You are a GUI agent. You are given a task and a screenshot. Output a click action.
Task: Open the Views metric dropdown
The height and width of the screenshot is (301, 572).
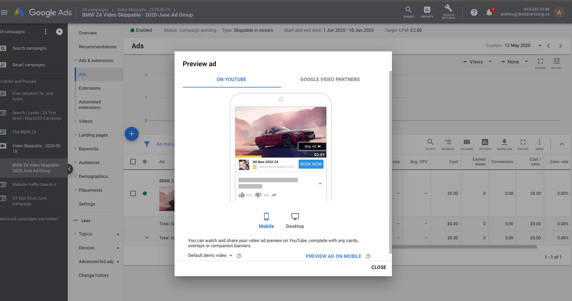477,62
